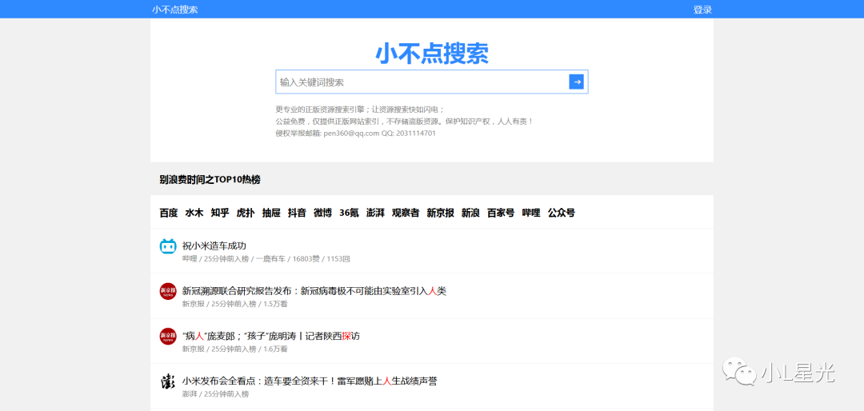The width and height of the screenshot is (864, 411).
Task: Click the 新京报 logo beside 新冠溯源联合研究报告
Action: tap(168, 291)
